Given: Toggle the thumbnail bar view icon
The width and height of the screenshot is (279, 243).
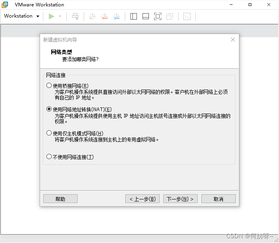Looking at the screenshot, I should pyautogui.click(x=146, y=16).
